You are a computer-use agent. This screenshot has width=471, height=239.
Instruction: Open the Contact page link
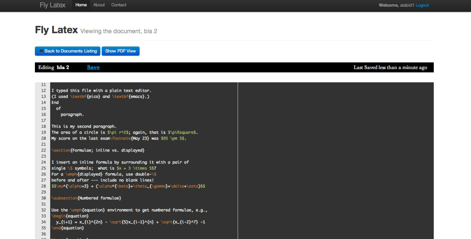119,5
